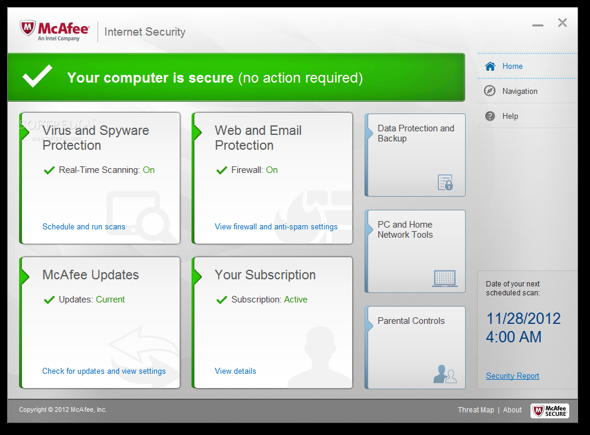This screenshot has height=435, width=590.
Task: Click the McAfee shield logo
Action: point(28,29)
